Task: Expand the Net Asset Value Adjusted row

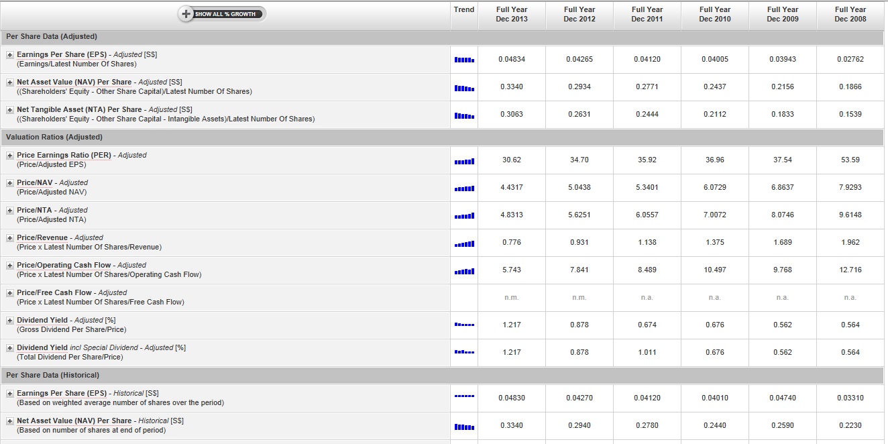Action: click(x=10, y=82)
